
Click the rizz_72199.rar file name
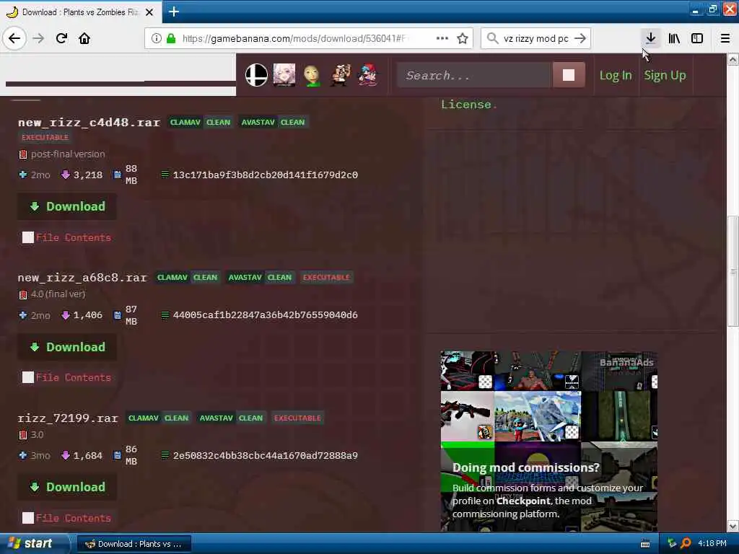68,418
